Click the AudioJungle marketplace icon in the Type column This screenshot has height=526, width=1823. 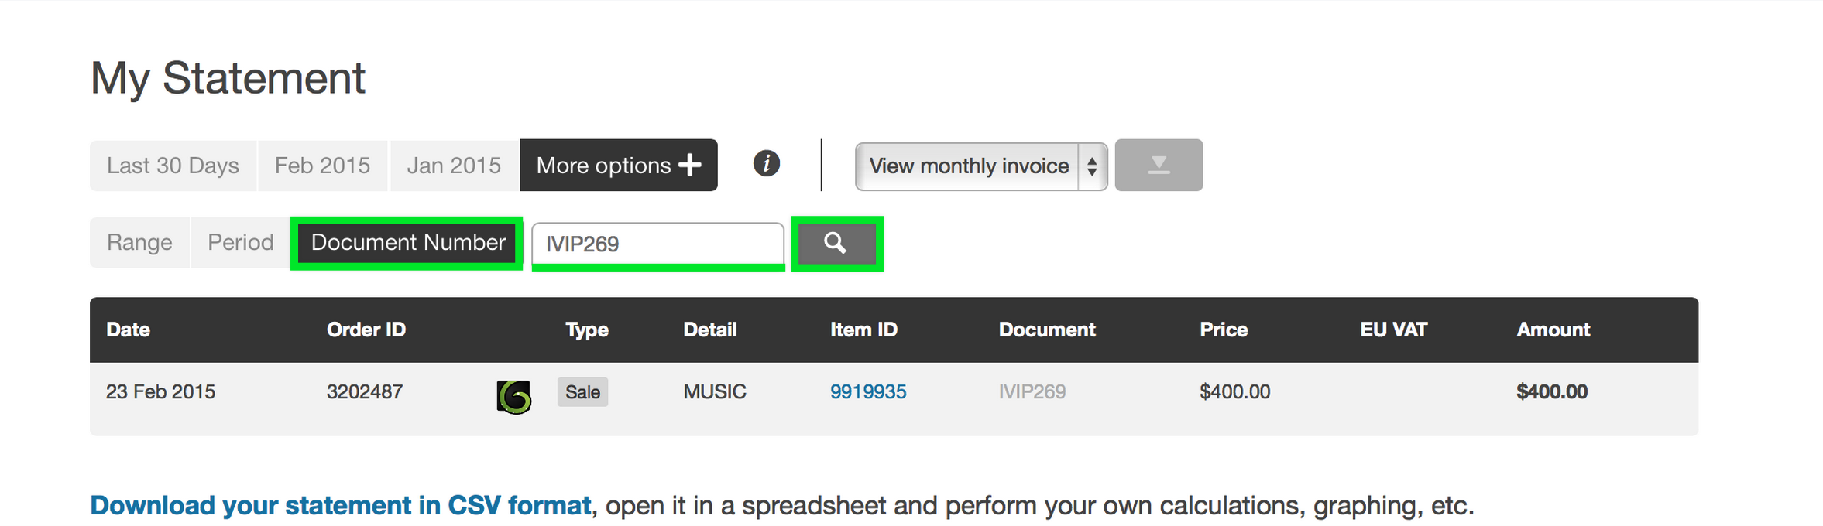(x=512, y=396)
